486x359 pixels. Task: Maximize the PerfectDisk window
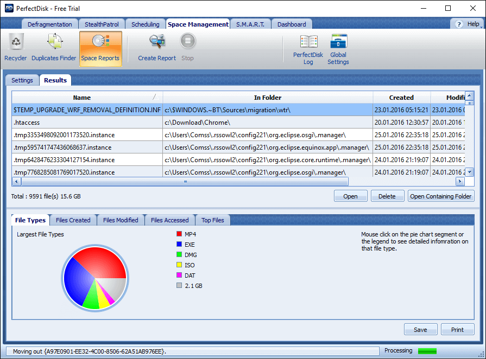(448, 8)
